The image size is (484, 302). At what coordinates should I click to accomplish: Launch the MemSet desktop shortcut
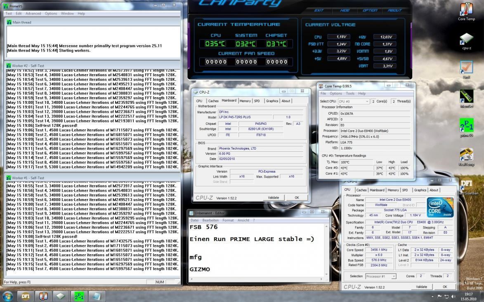click(466, 98)
